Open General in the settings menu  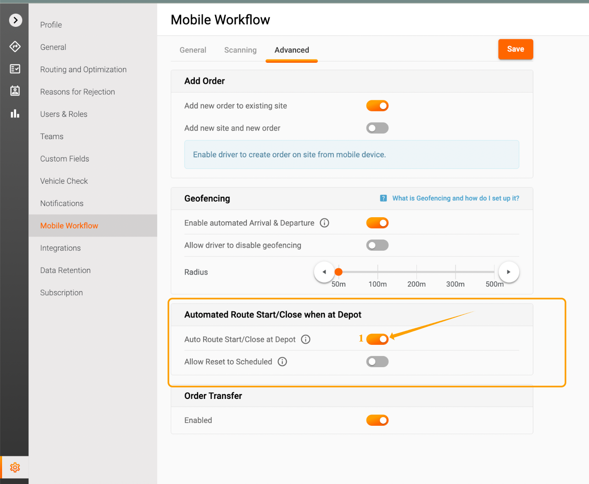pyautogui.click(x=53, y=47)
